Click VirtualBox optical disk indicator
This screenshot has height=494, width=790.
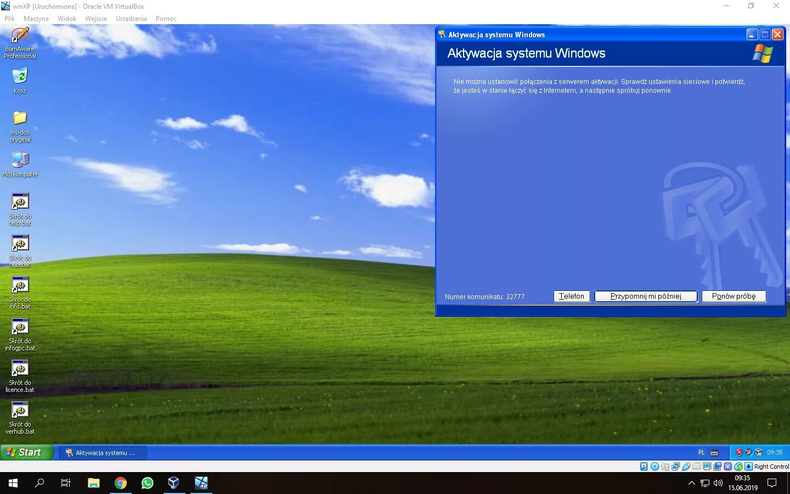(x=654, y=467)
